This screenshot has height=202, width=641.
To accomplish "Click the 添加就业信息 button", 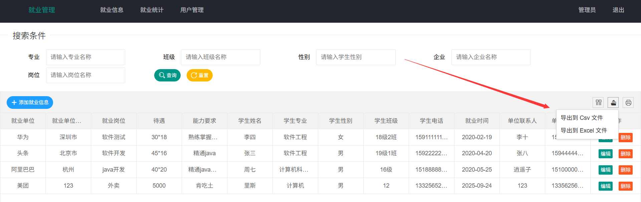I will coord(30,103).
